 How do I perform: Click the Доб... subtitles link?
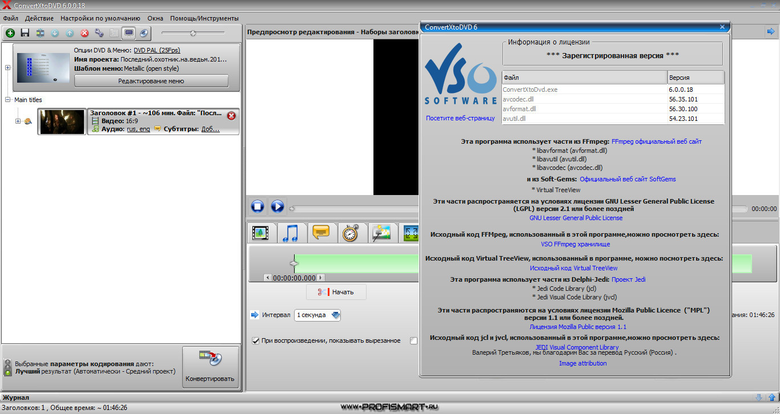click(x=211, y=129)
